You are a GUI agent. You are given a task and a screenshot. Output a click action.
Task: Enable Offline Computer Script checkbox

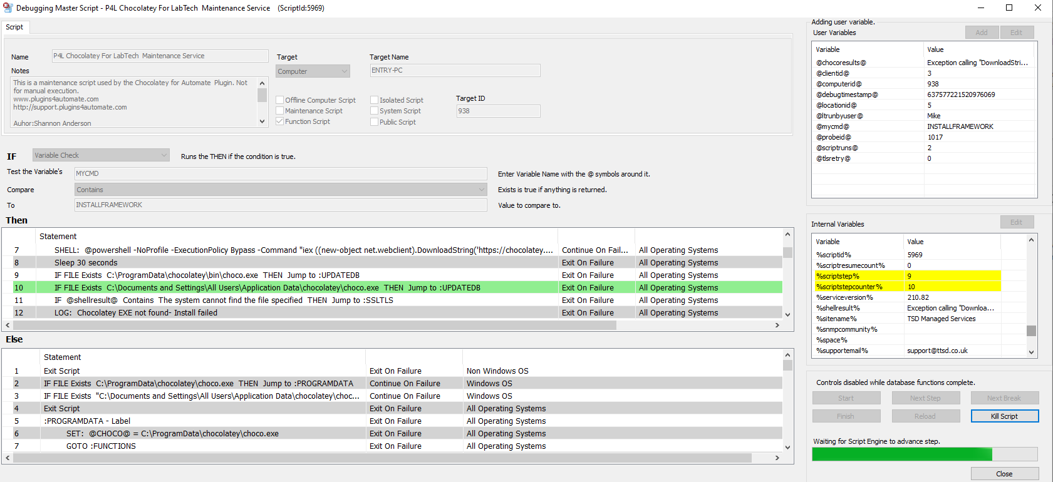coord(280,100)
